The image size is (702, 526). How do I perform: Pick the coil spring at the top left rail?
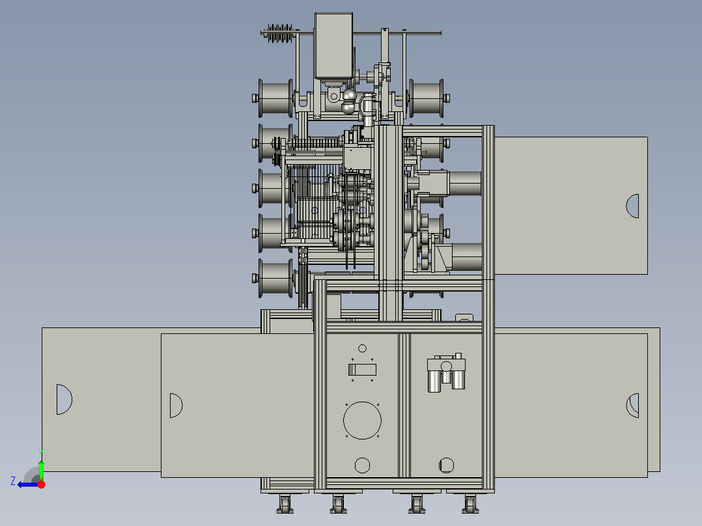[x=280, y=34]
